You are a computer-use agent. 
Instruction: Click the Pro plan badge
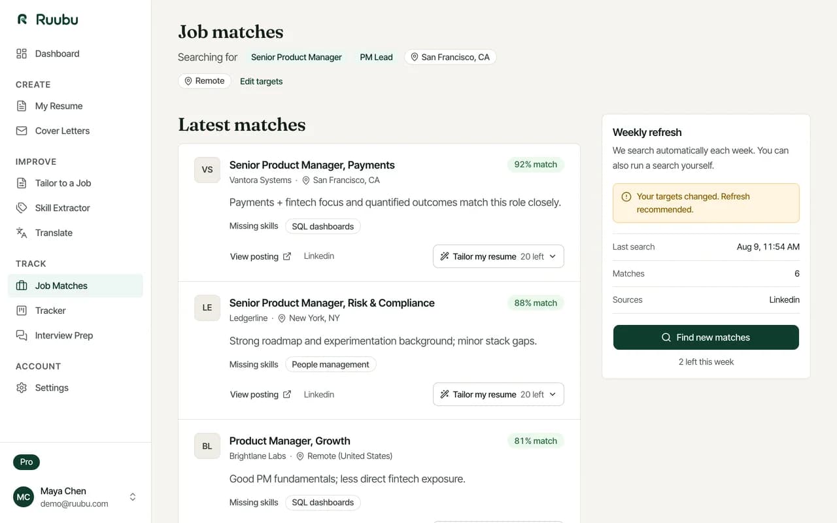click(26, 462)
